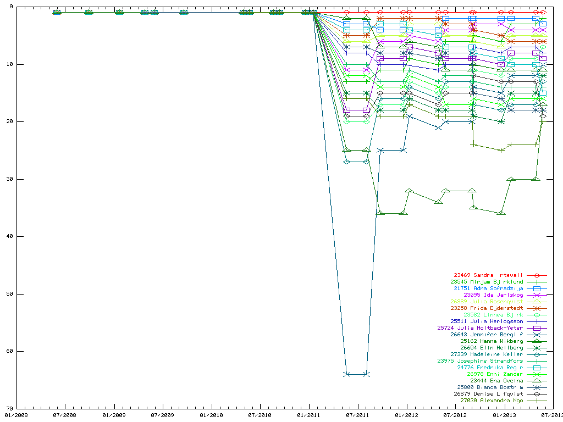Click the 30 label on the y-axis

coord(9,179)
